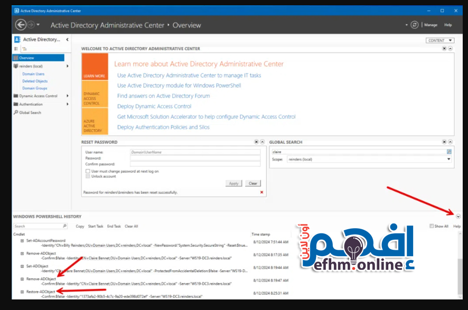Select Deleted Objects in navigation tree
The height and width of the screenshot is (310, 468).
click(x=35, y=81)
